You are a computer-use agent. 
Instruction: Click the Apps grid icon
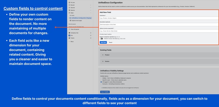point(69,13)
